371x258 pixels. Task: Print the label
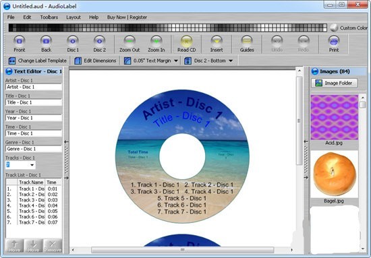click(x=334, y=44)
